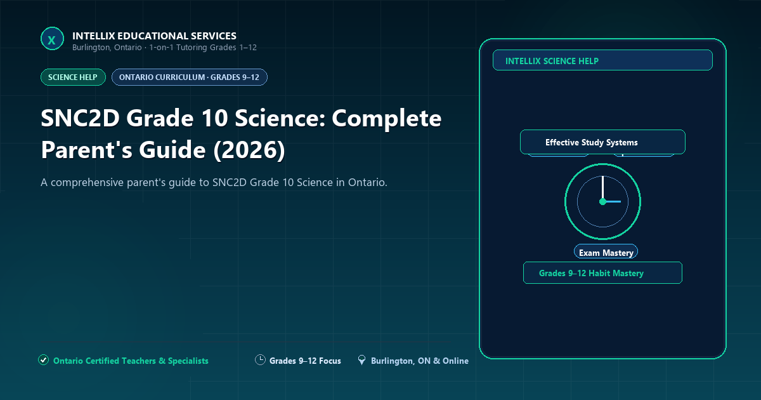This screenshot has width=761, height=400.
Task: Click the Intellix X logo icon
Action: click(52, 39)
